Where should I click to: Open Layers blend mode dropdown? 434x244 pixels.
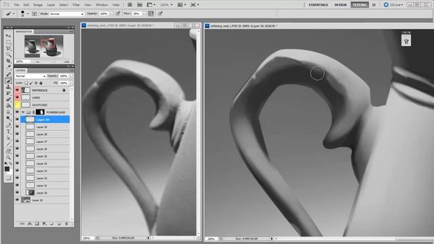(x=30, y=76)
